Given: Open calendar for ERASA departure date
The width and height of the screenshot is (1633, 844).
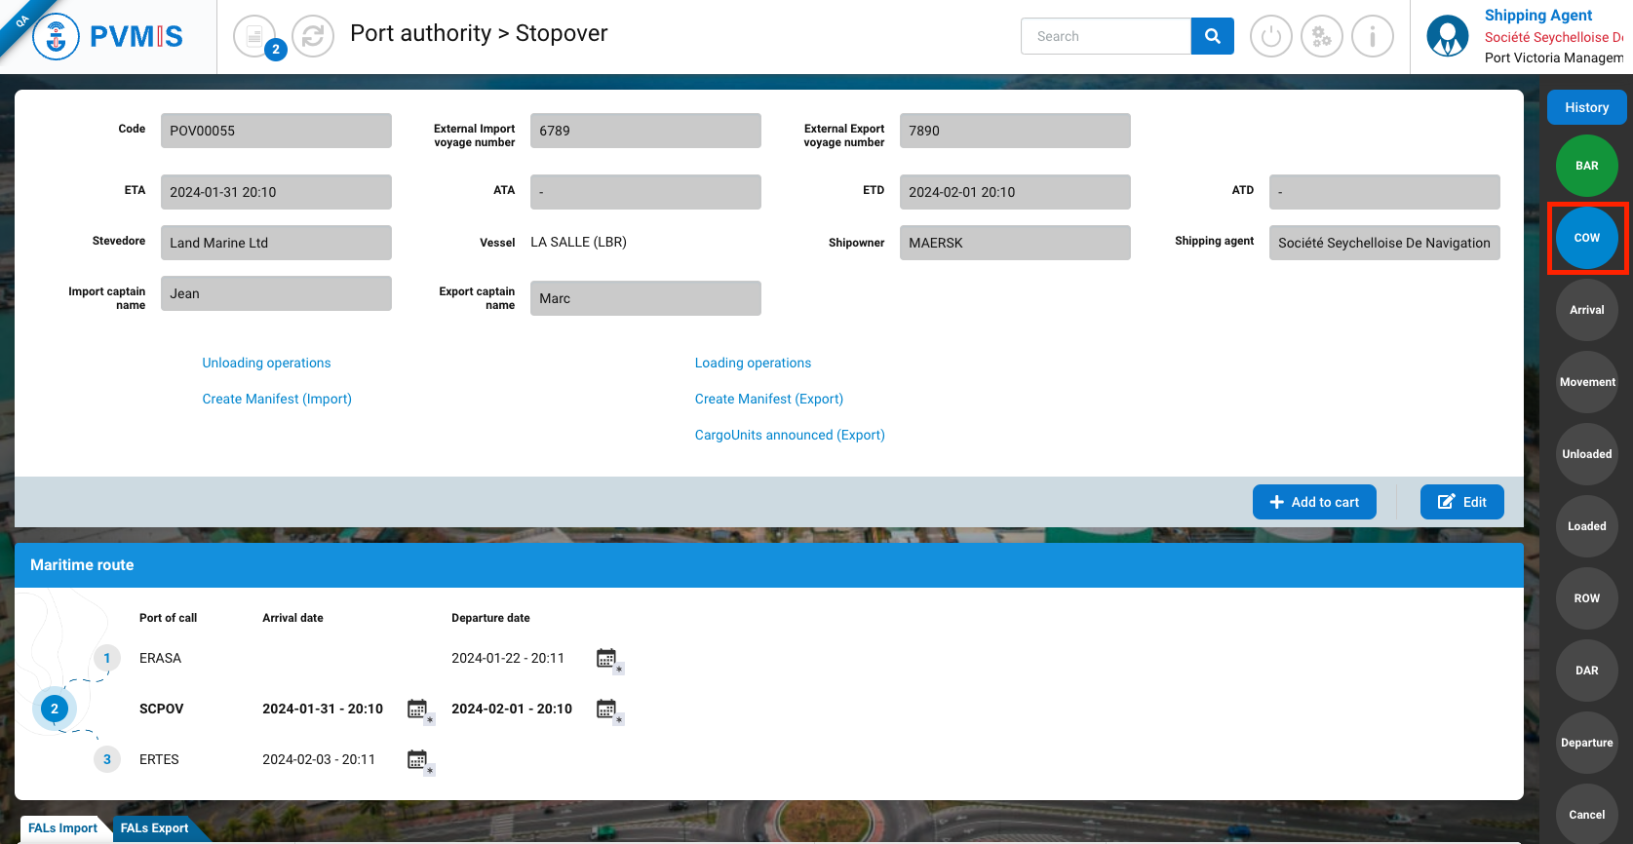Looking at the screenshot, I should coord(607,660).
